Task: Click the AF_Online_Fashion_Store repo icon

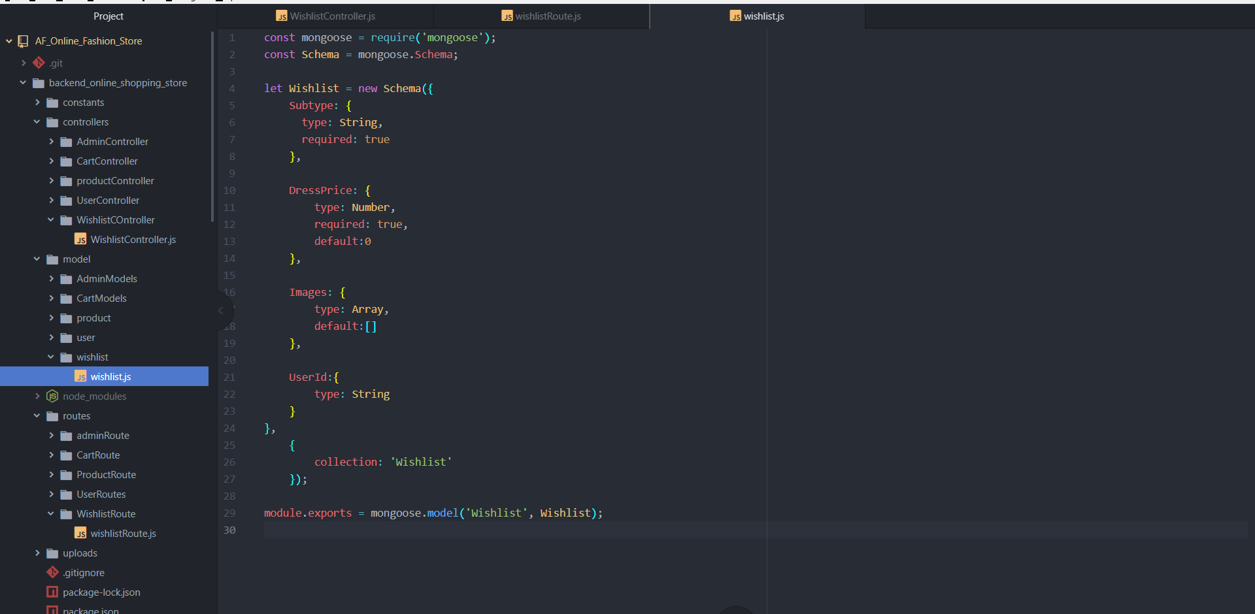Action: [x=24, y=41]
